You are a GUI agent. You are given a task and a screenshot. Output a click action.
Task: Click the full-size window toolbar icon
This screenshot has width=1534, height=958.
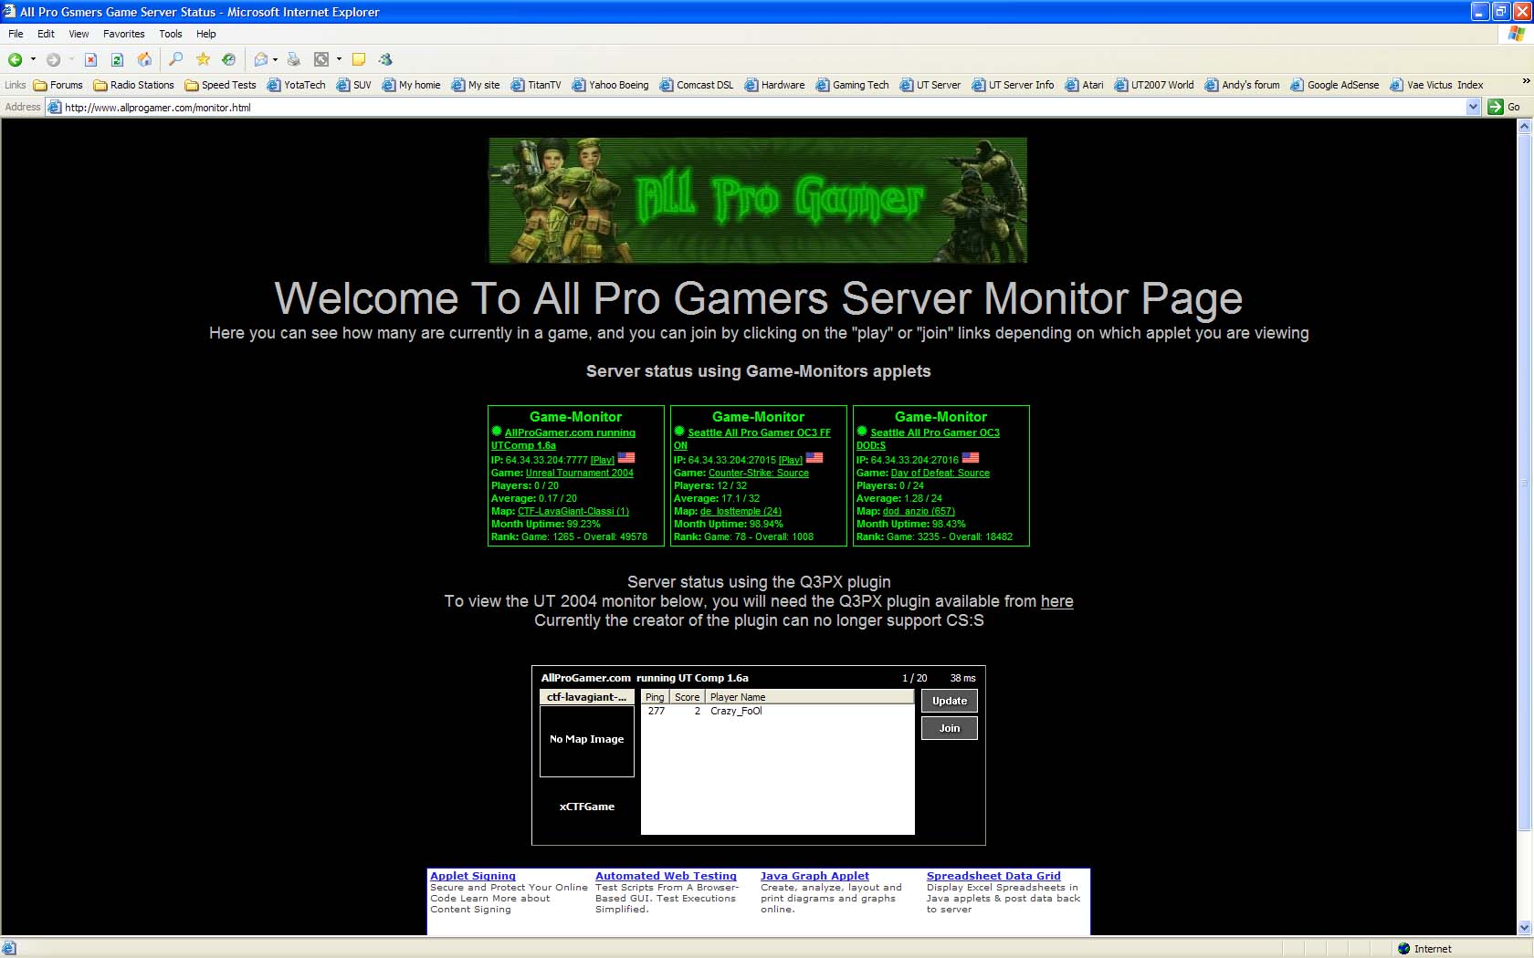(321, 59)
